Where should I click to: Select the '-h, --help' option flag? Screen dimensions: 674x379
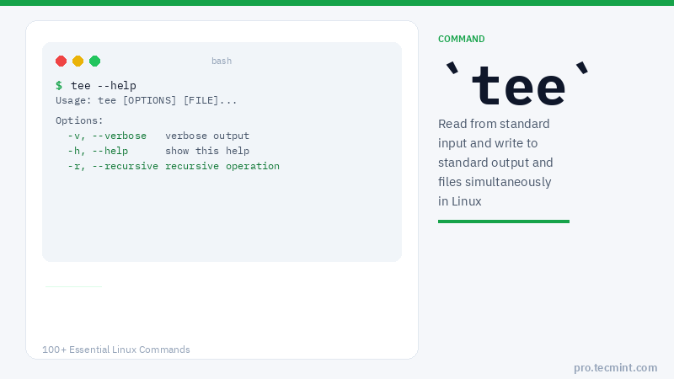click(98, 151)
